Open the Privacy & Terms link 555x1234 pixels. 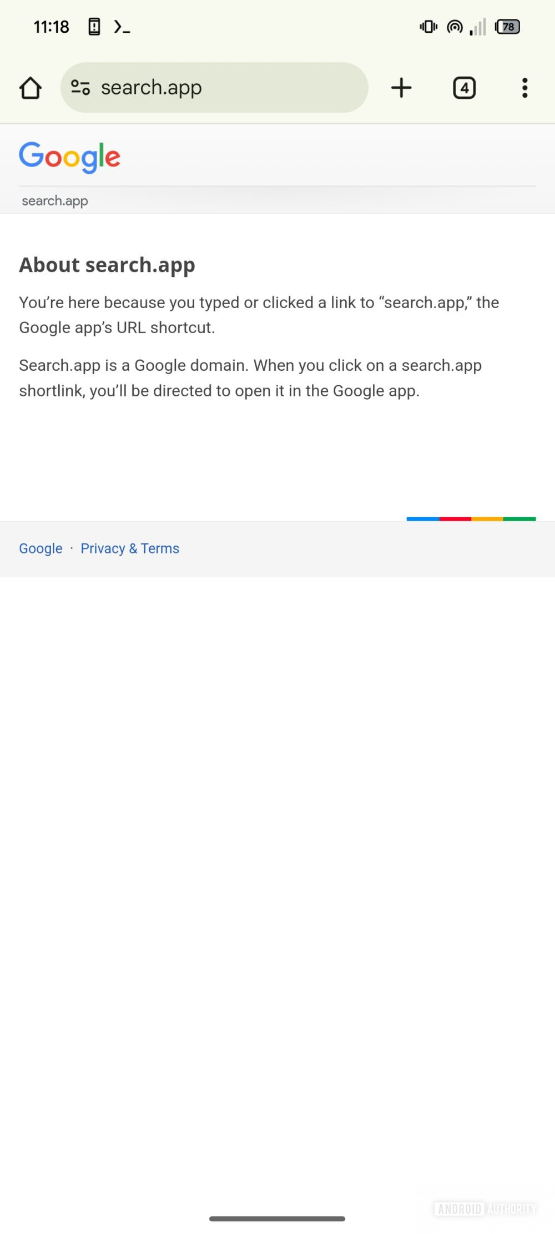tap(130, 548)
